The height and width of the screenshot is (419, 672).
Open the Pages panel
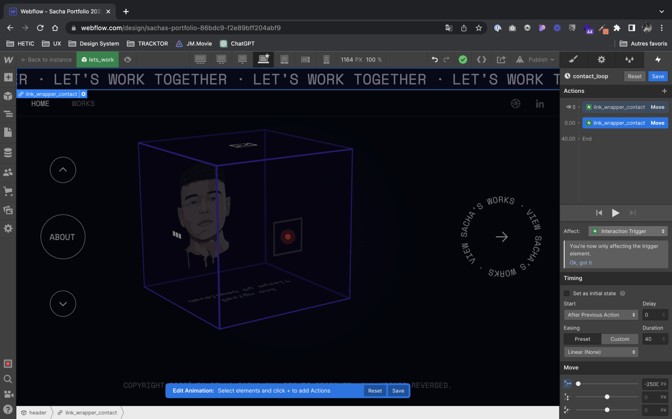point(8,133)
